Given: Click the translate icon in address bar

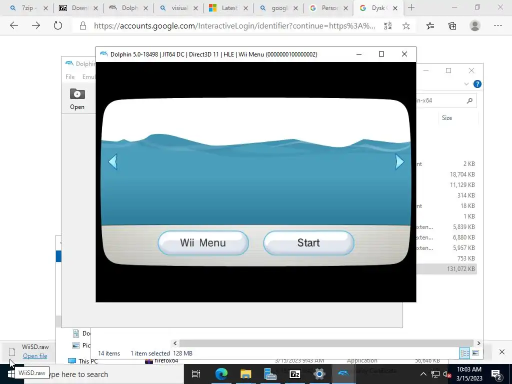Looking at the screenshot, I should [x=388, y=26].
